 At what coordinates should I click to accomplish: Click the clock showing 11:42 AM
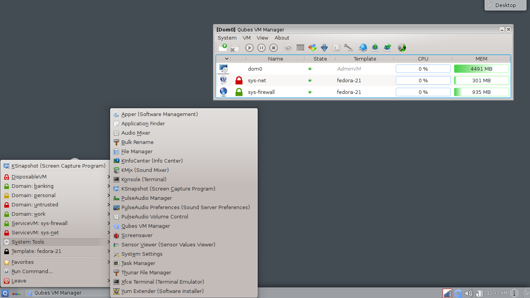point(497,293)
